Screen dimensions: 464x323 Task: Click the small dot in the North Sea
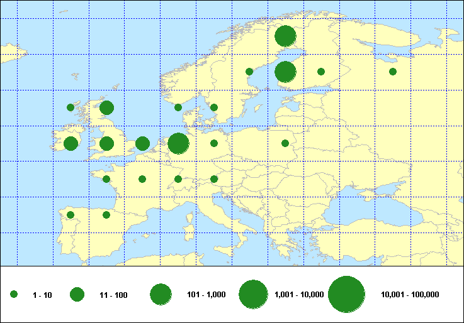coord(178,107)
